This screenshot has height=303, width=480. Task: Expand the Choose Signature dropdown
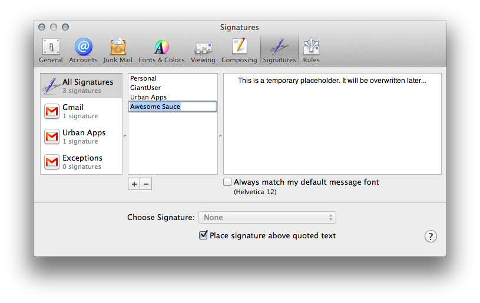pos(267,218)
